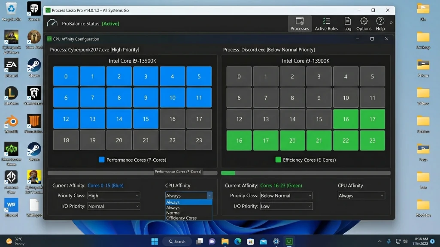Open Options gear in Process Lasso
440x247 pixels.
pyautogui.click(x=364, y=24)
